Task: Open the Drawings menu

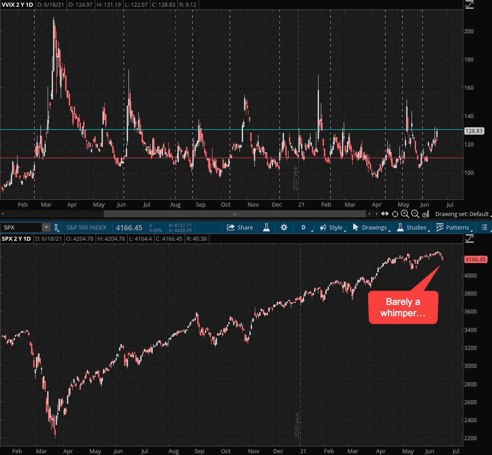Action: [x=370, y=227]
